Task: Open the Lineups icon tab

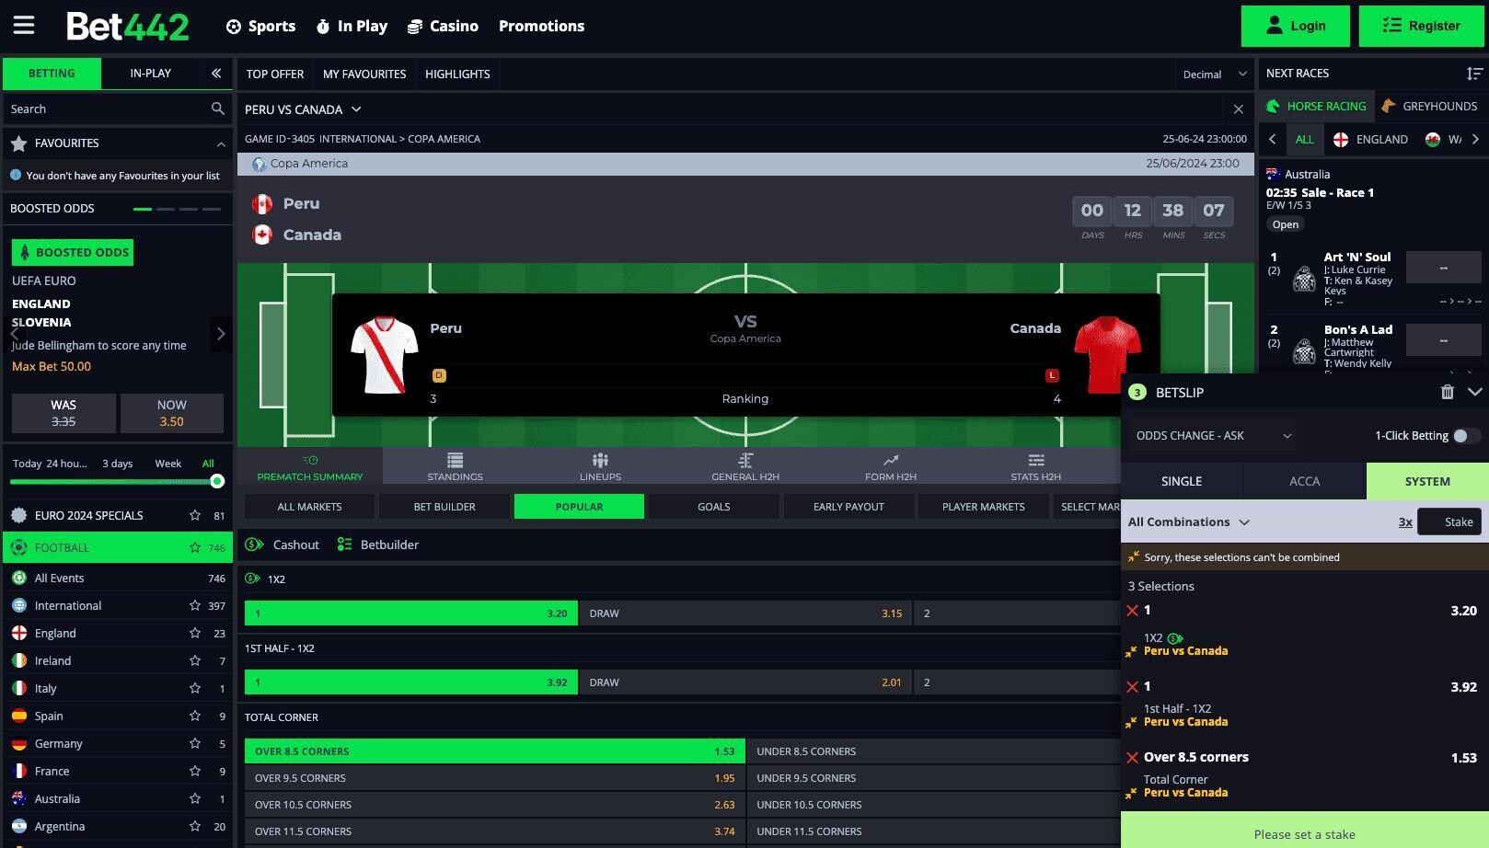Action: 600,466
